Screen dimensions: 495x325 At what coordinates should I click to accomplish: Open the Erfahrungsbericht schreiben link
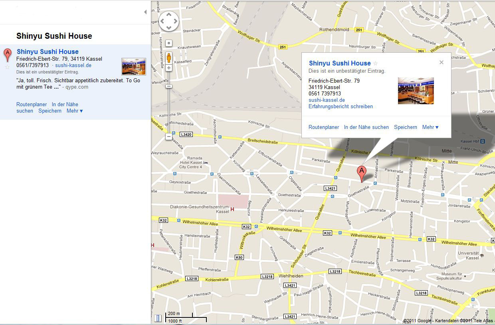click(x=341, y=107)
